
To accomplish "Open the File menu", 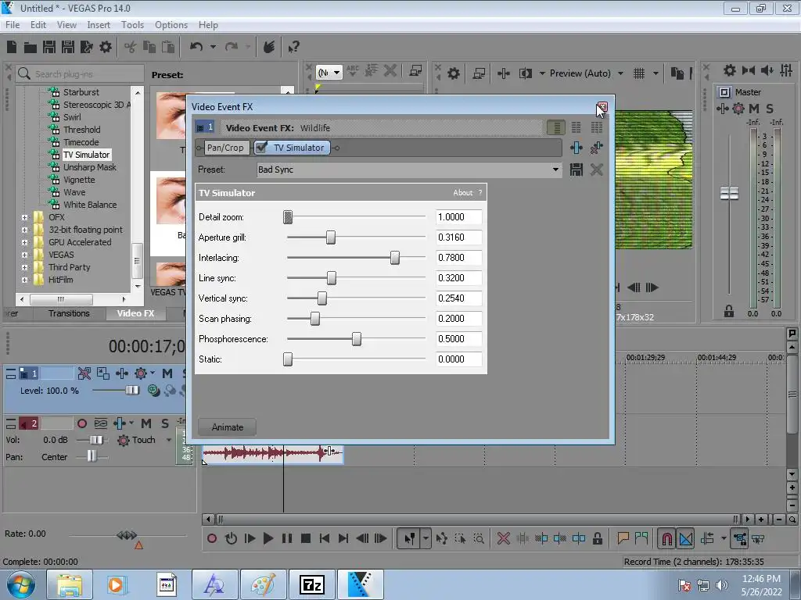I will (13, 24).
